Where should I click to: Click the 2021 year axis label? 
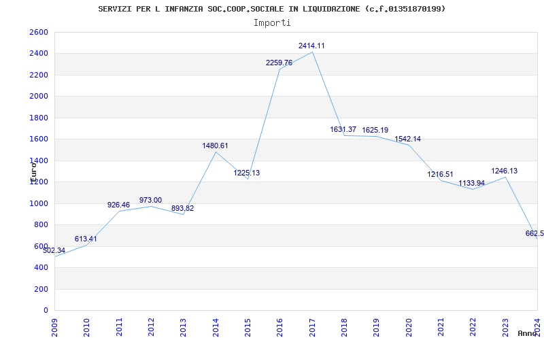[441, 327]
